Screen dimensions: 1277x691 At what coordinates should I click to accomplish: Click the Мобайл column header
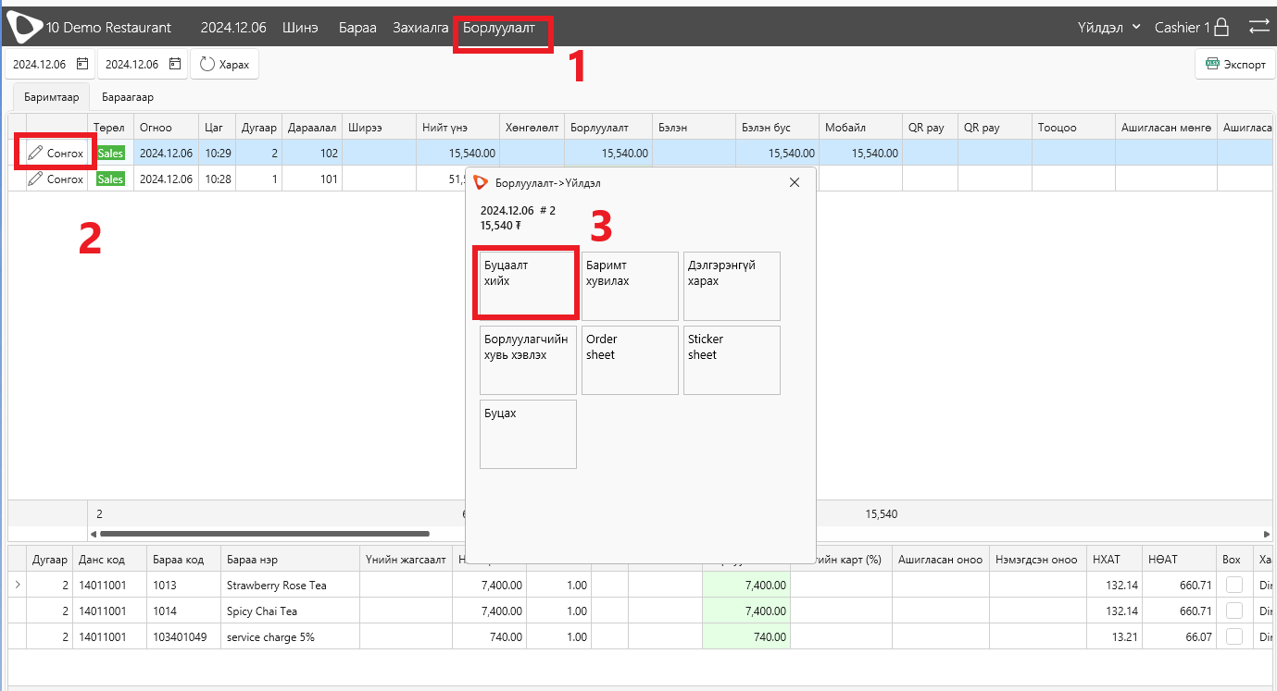click(860, 127)
